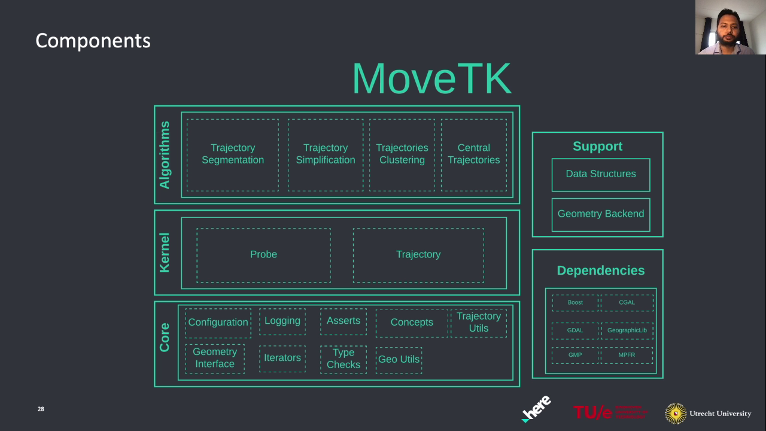Click the MoveTK title text
766x431 pixels.
431,78
